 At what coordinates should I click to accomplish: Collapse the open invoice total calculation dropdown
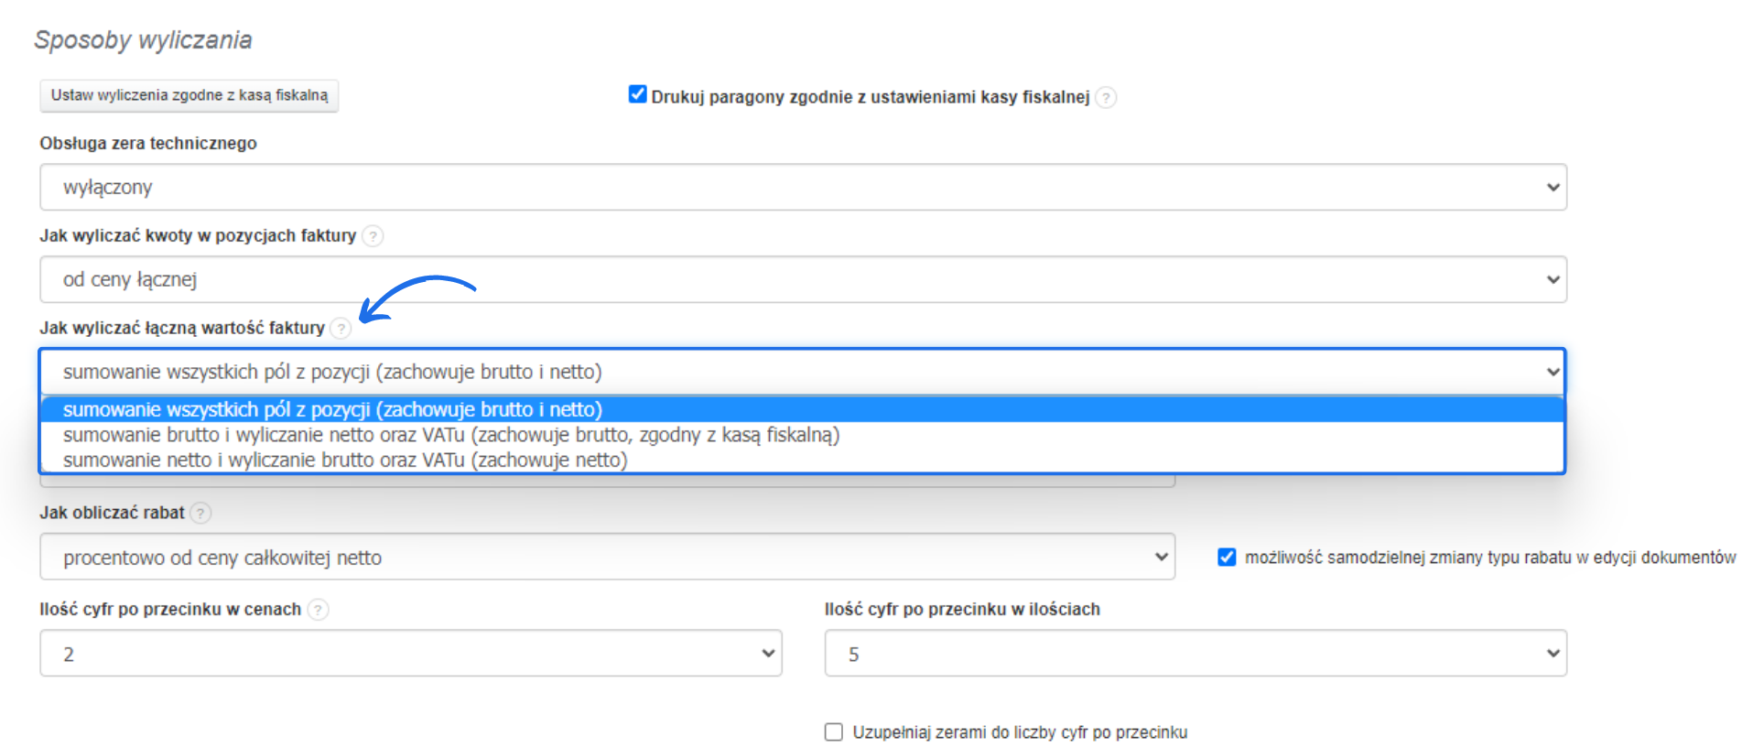click(x=1553, y=372)
